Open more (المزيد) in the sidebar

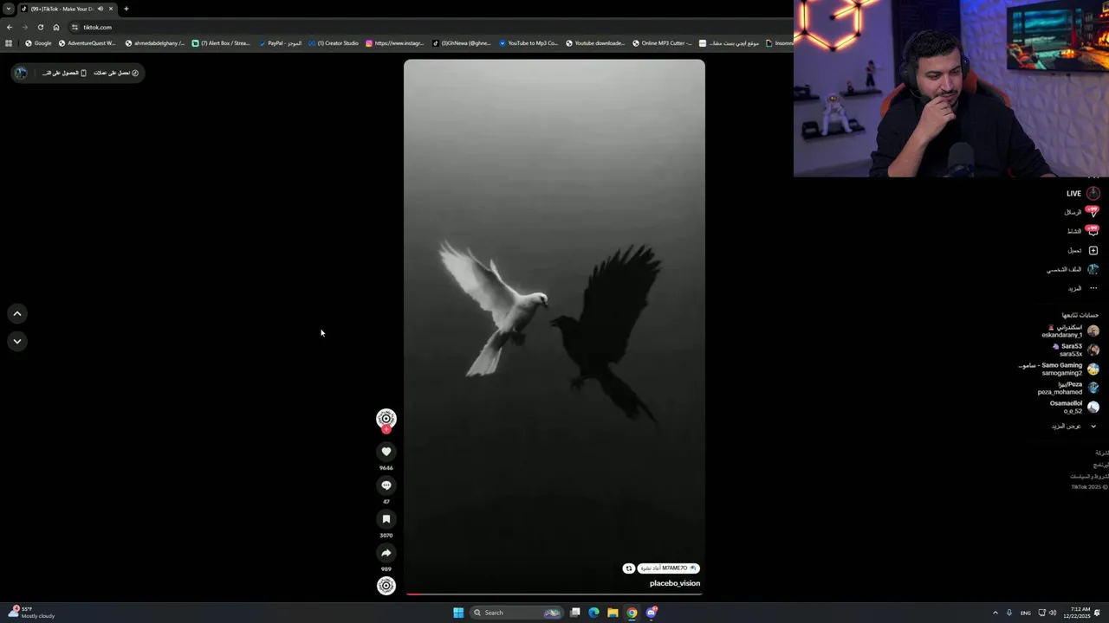[x=1083, y=288]
